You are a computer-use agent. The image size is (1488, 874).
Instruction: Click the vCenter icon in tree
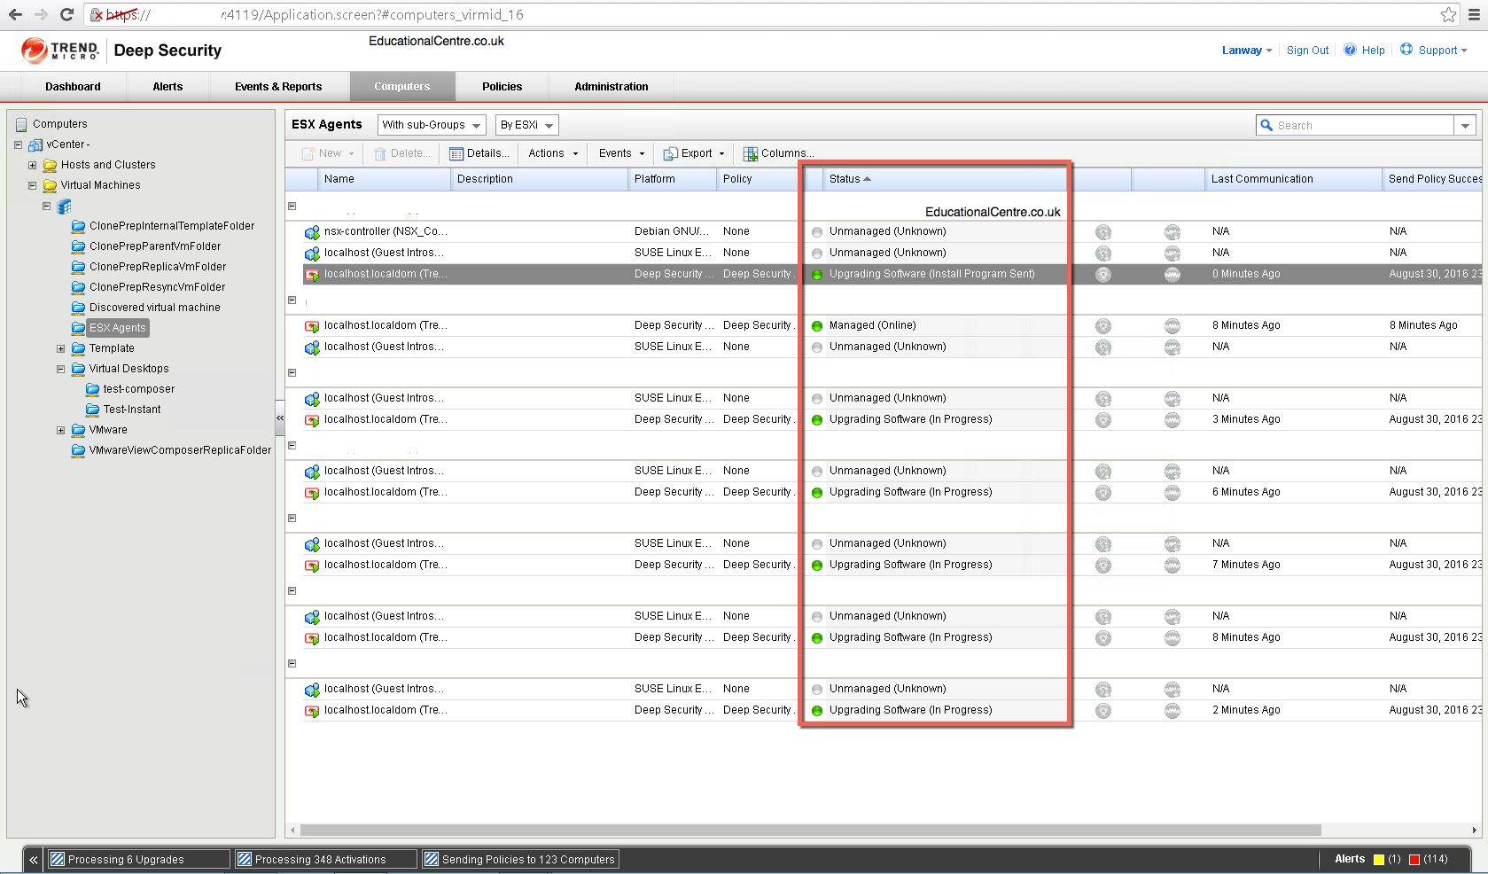35,144
